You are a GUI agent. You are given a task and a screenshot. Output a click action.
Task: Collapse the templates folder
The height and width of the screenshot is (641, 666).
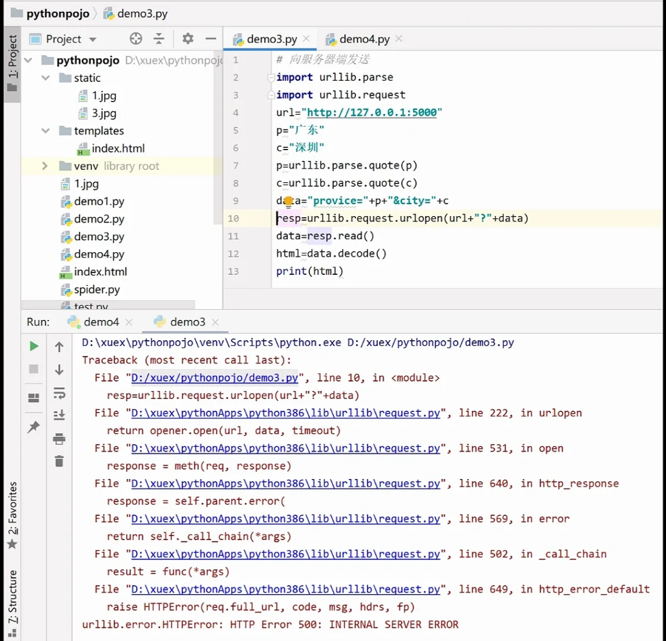coord(45,131)
